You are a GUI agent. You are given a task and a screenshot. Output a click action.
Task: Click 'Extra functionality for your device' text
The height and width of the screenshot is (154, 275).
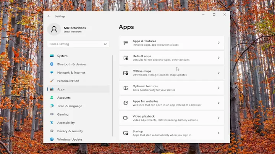coord(154,90)
